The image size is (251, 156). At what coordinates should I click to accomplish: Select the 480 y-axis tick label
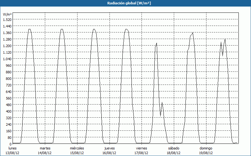(x=8, y=105)
